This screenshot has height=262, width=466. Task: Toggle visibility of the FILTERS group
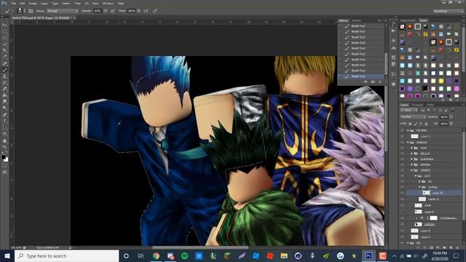point(402,130)
